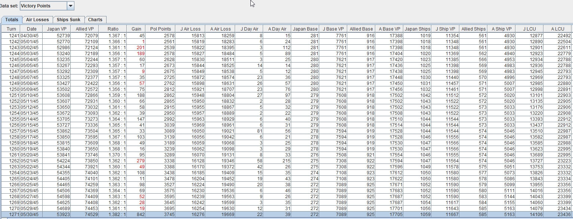Select A LCU value 23436

tap(558, 214)
